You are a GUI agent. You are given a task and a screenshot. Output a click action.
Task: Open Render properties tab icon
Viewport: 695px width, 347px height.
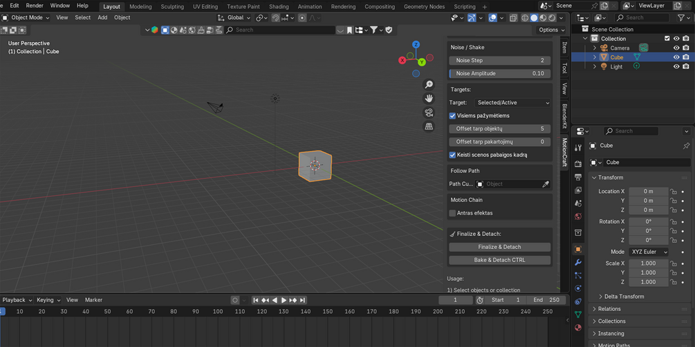(578, 164)
